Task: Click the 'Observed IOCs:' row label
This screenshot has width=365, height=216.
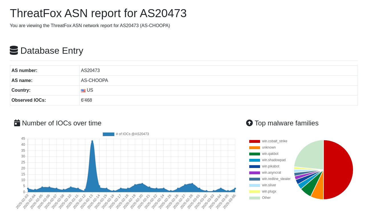Action: [29, 100]
